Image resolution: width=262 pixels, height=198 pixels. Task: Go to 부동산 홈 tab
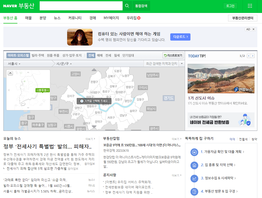(x=10, y=18)
